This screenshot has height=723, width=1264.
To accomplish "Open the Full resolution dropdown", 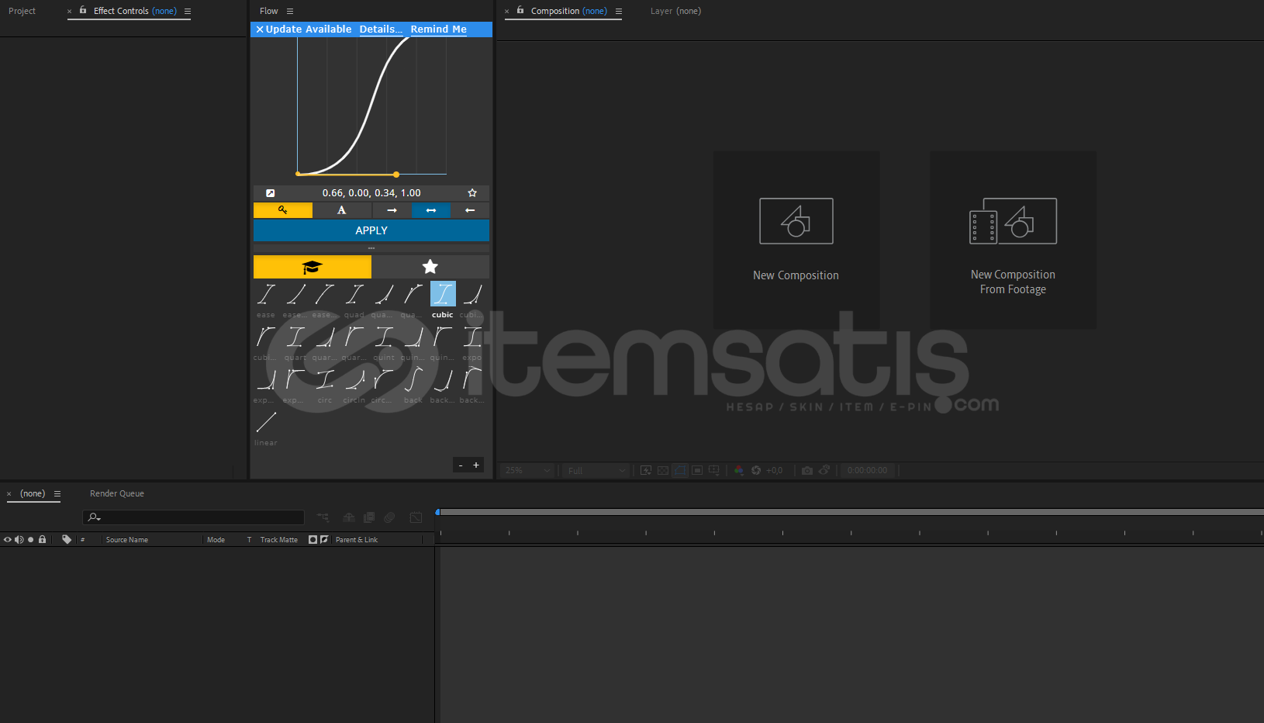I will pos(596,470).
